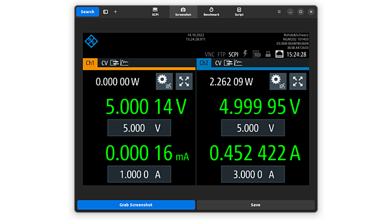The image size is (392, 220).
Task: Click the trigger lightning bolt status icon
Action: click(x=246, y=54)
